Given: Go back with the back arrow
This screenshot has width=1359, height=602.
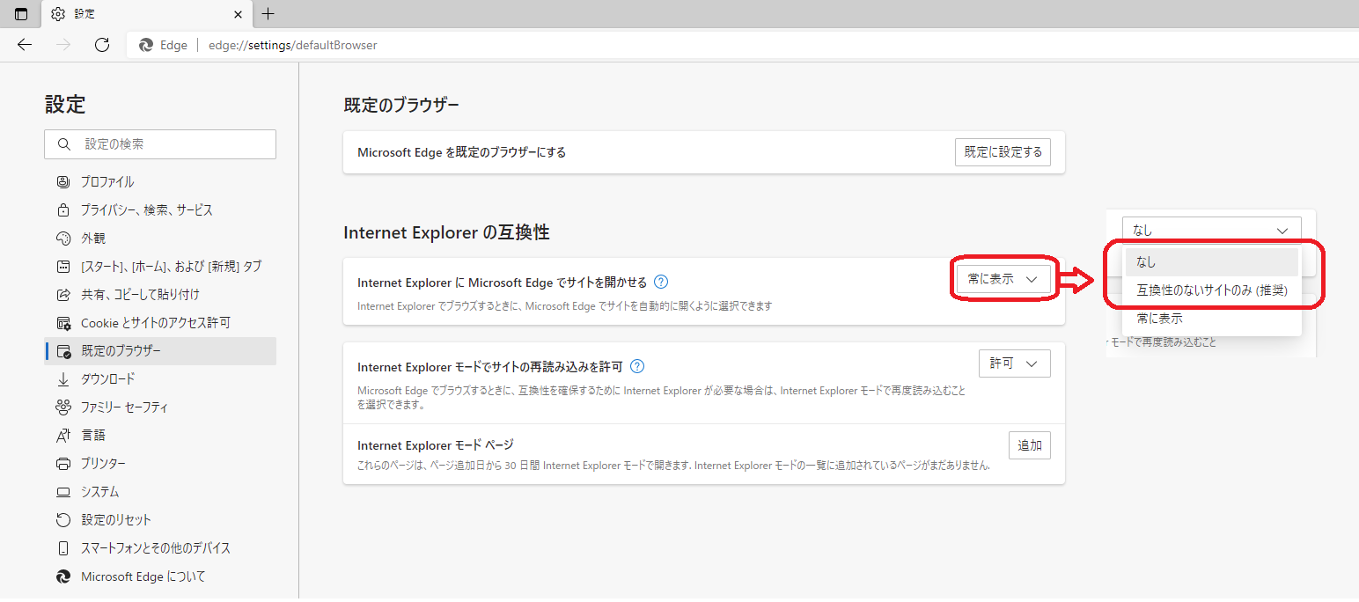Looking at the screenshot, I should tap(25, 45).
